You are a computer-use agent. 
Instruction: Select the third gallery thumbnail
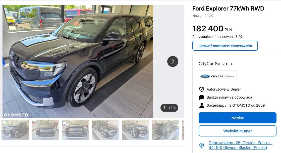(75, 130)
